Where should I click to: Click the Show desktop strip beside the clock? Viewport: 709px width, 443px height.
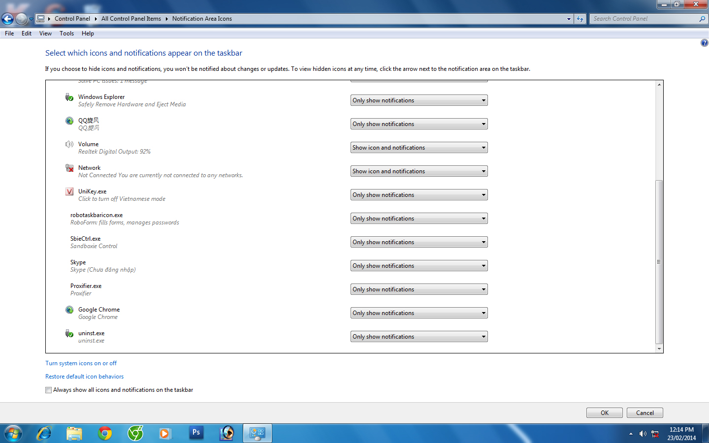[x=706, y=433]
